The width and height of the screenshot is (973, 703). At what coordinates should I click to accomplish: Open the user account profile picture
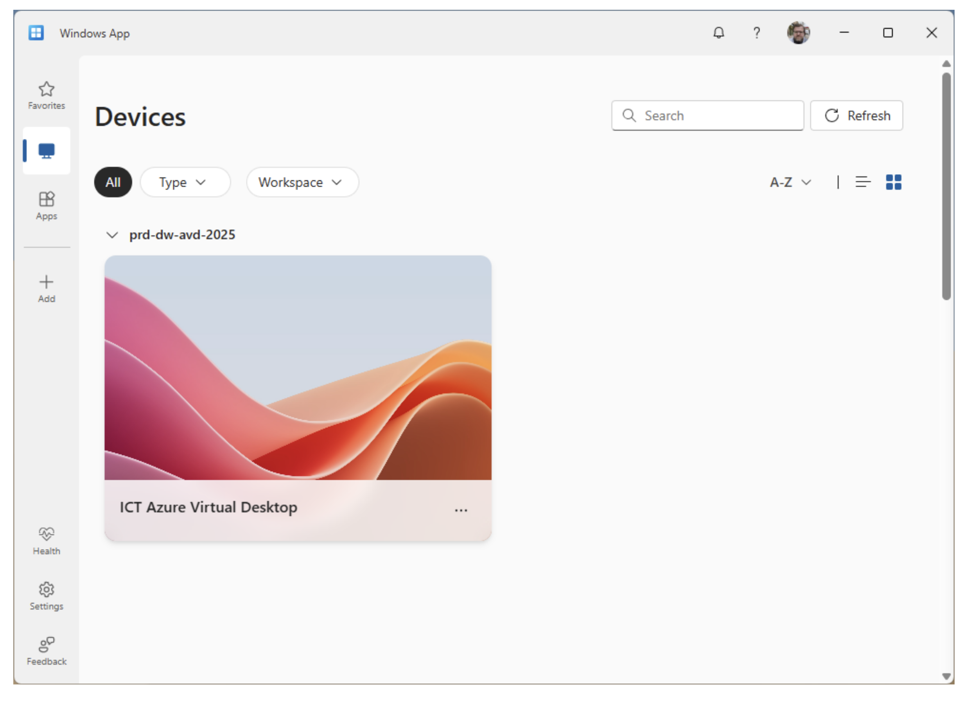(x=799, y=32)
